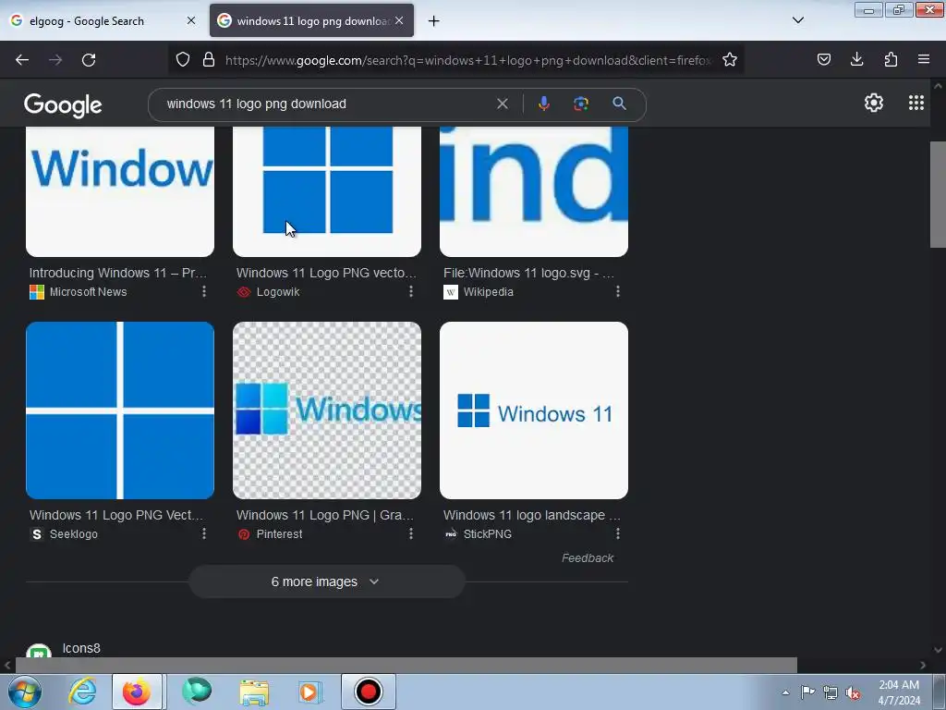Viewport: 946px width, 710px height.
Task: Open Windows 11 Logo PNG Pinterest link
Action: pos(325,515)
